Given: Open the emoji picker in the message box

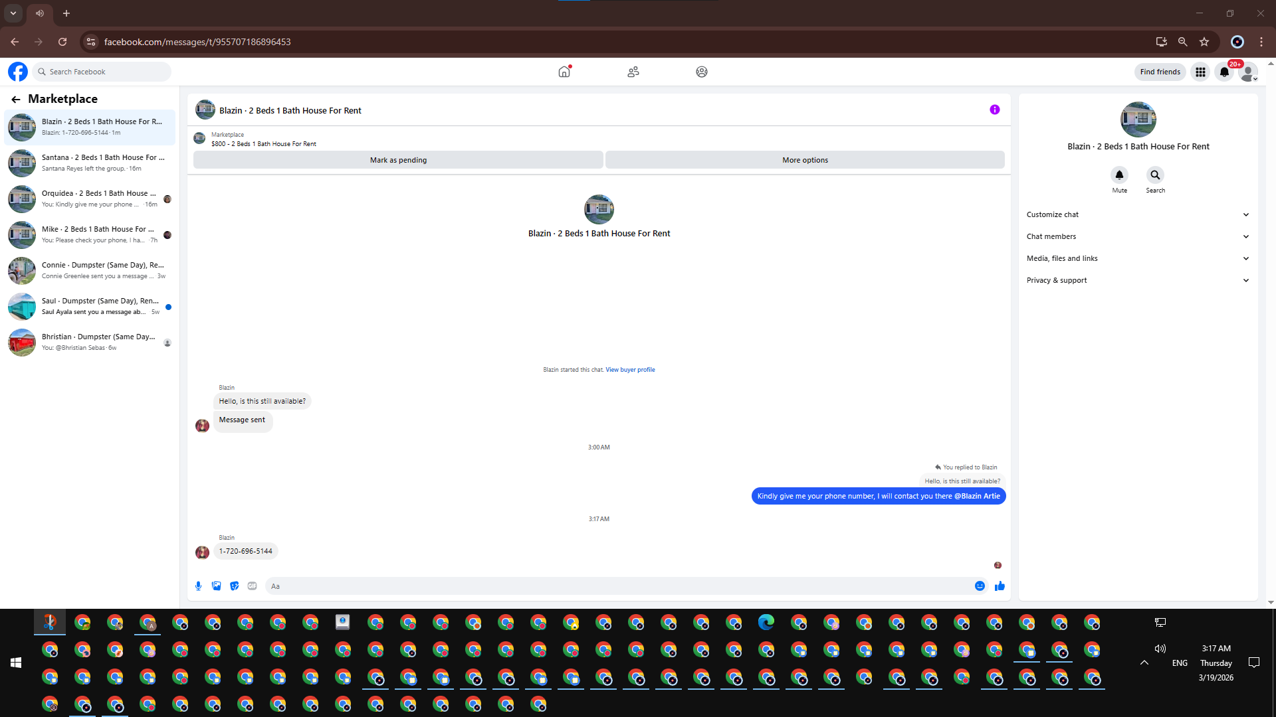Looking at the screenshot, I should pos(980,586).
